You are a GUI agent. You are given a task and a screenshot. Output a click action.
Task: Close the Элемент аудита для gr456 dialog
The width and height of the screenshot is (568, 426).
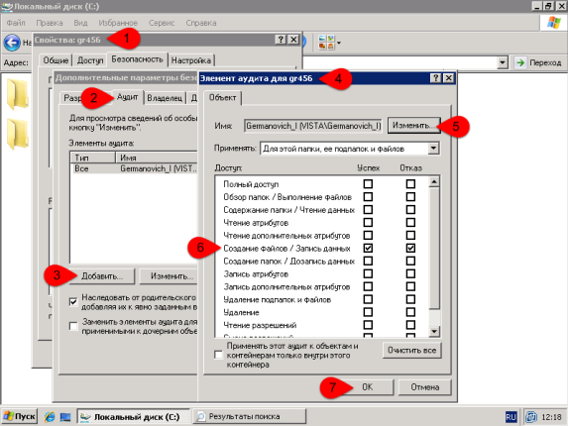pyautogui.click(x=448, y=78)
